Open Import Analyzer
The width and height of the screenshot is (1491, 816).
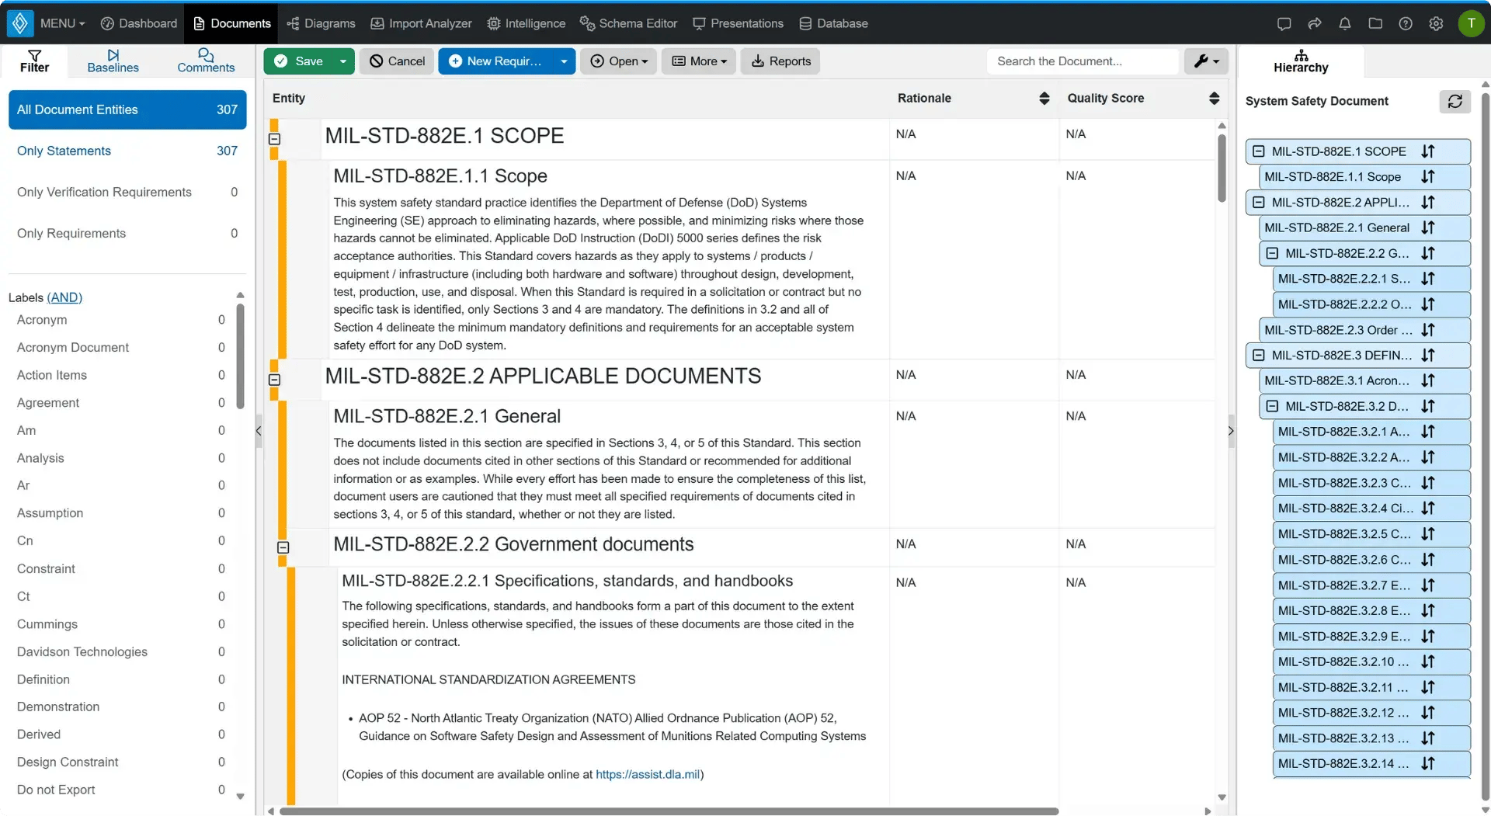[x=421, y=23]
